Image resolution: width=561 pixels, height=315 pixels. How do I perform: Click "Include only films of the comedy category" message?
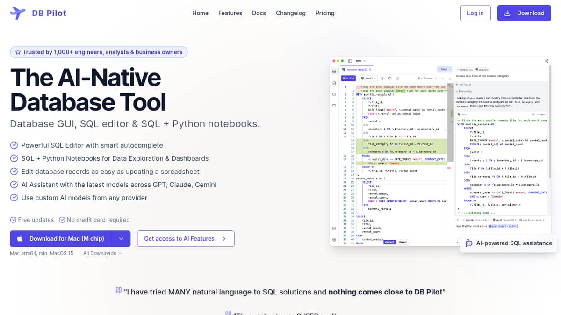(482, 76)
